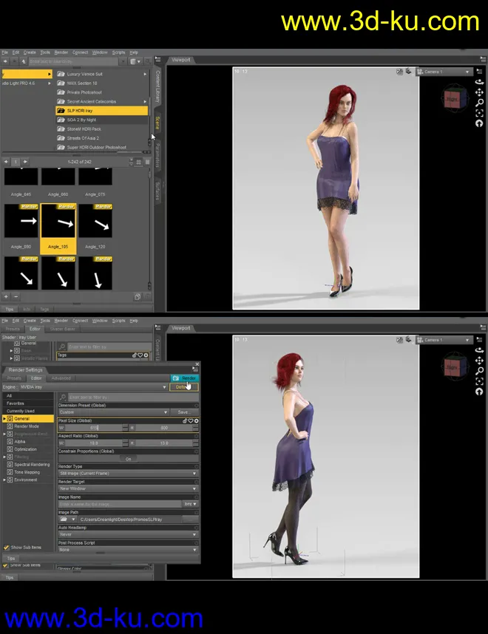Expand the Environment group arrow
Viewport: 488px width, 634px height.
click(4, 480)
